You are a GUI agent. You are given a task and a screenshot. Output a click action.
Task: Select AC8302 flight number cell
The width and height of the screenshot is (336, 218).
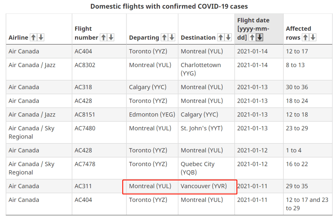[99, 69]
